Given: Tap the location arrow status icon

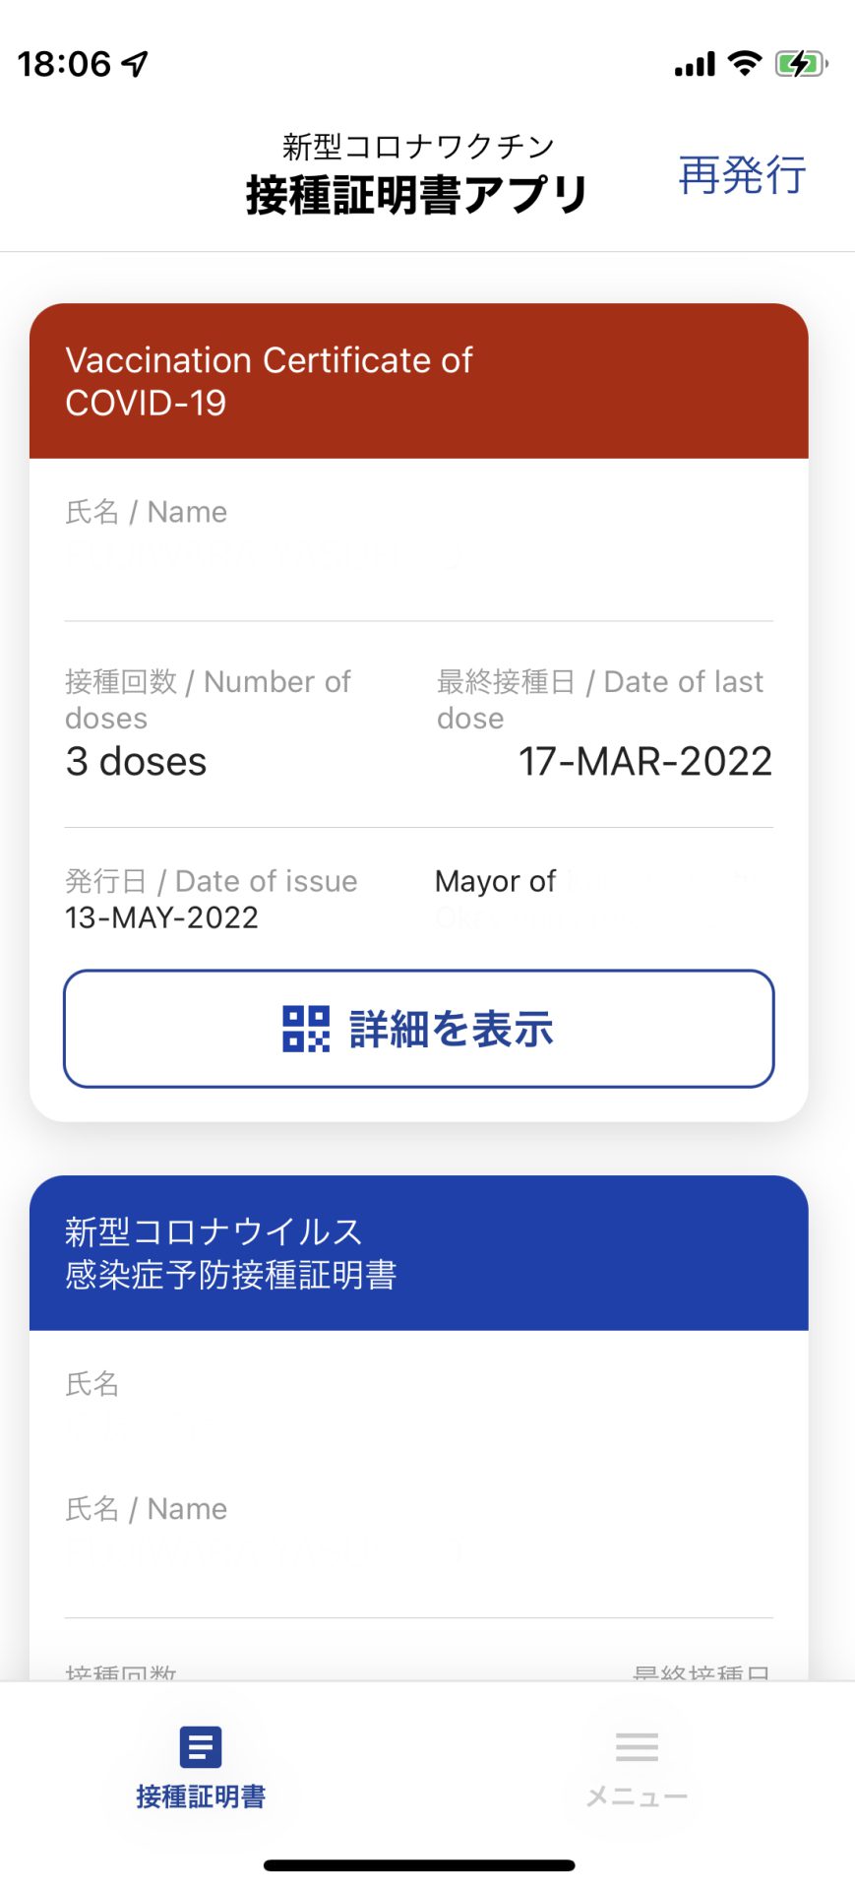Looking at the screenshot, I should (x=135, y=64).
